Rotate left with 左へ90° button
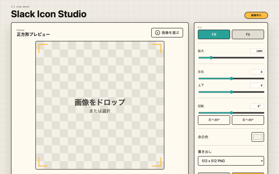The width and height of the screenshot is (279, 174). (214, 120)
